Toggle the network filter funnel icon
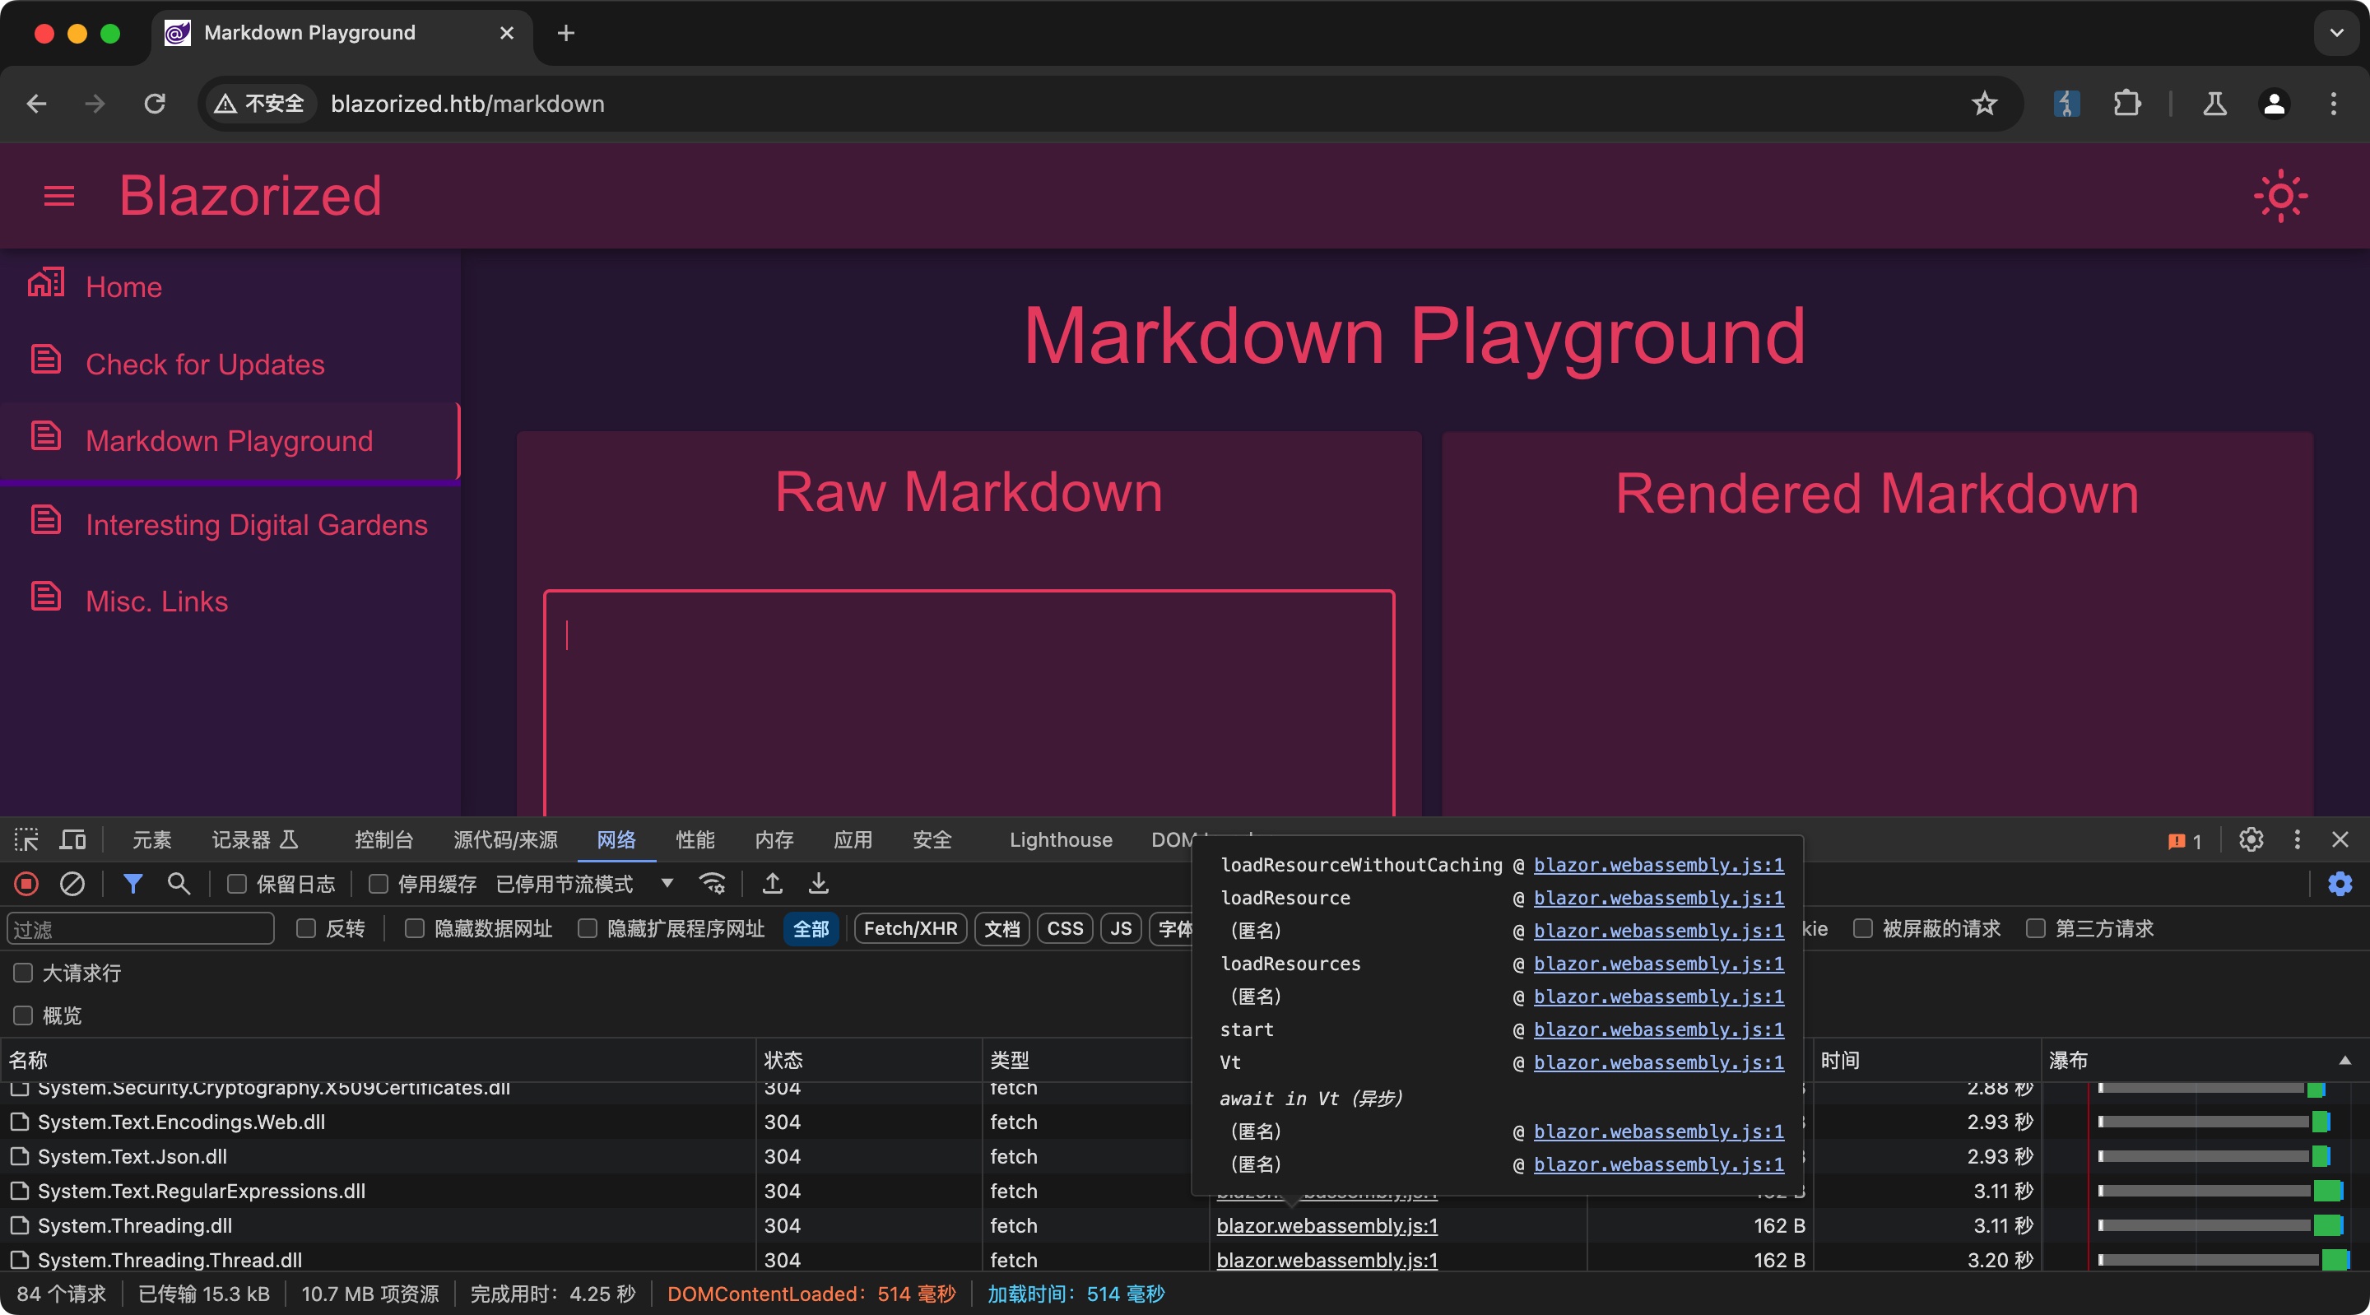The height and width of the screenshot is (1315, 2370). tap(132, 885)
